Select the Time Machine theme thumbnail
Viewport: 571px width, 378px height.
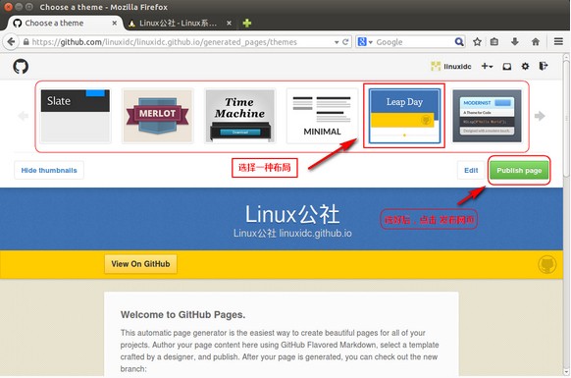(x=239, y=116)
